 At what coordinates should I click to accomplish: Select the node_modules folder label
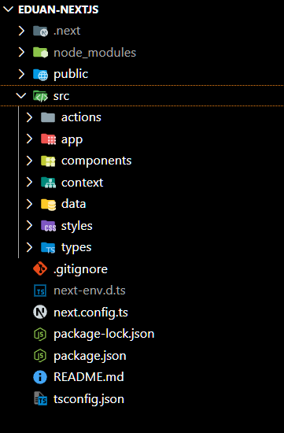tap(94, 53)
